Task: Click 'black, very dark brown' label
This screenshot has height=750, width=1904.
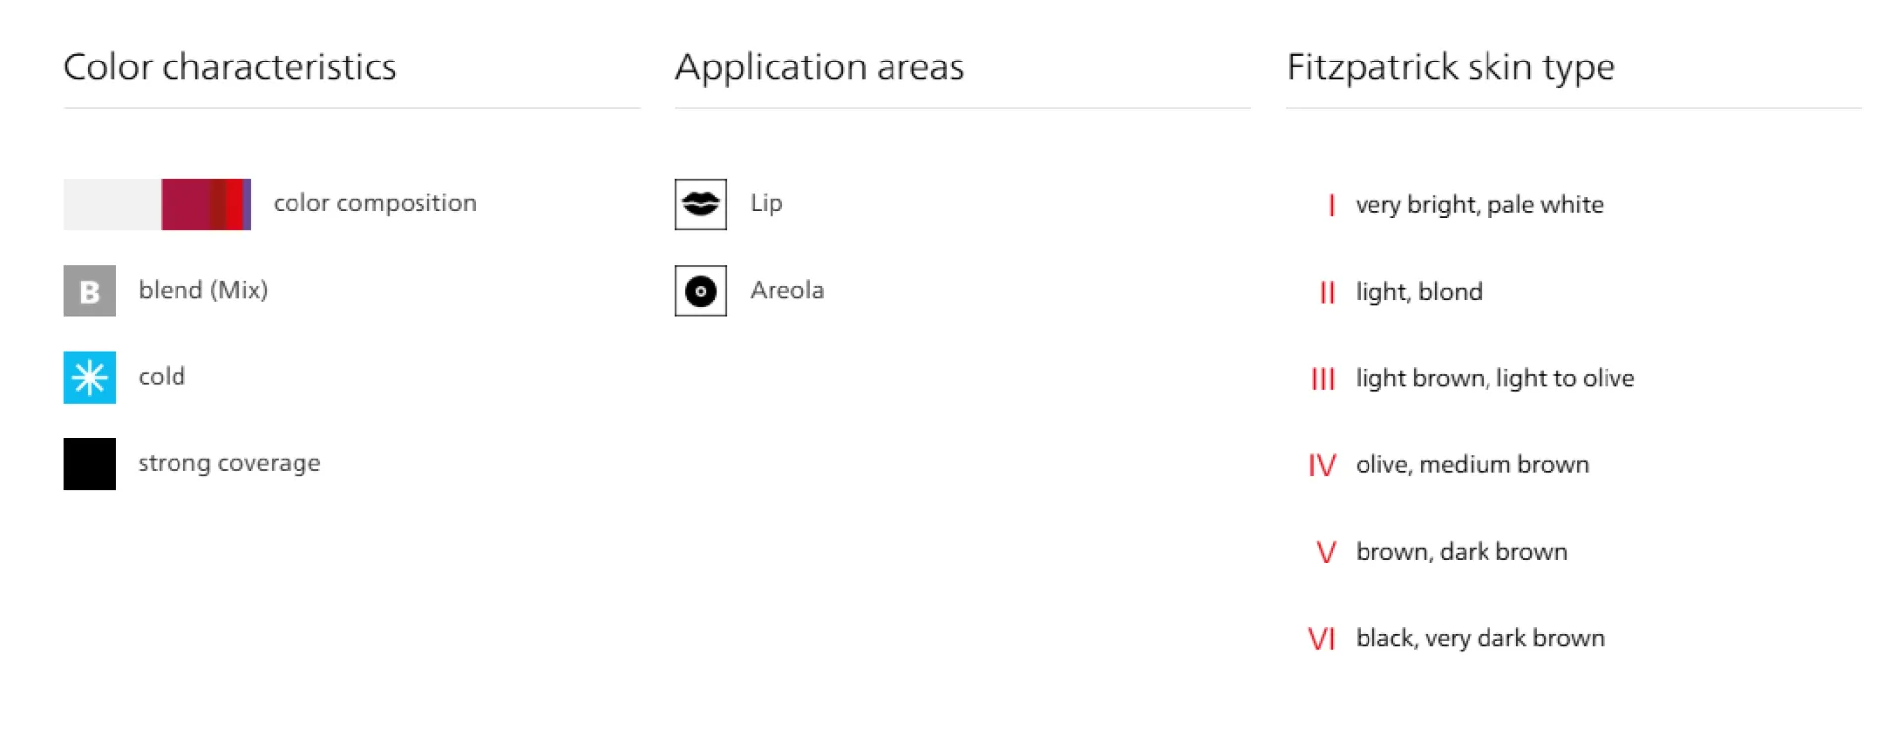Action: pyautogui.click(x=1480, y=638)
